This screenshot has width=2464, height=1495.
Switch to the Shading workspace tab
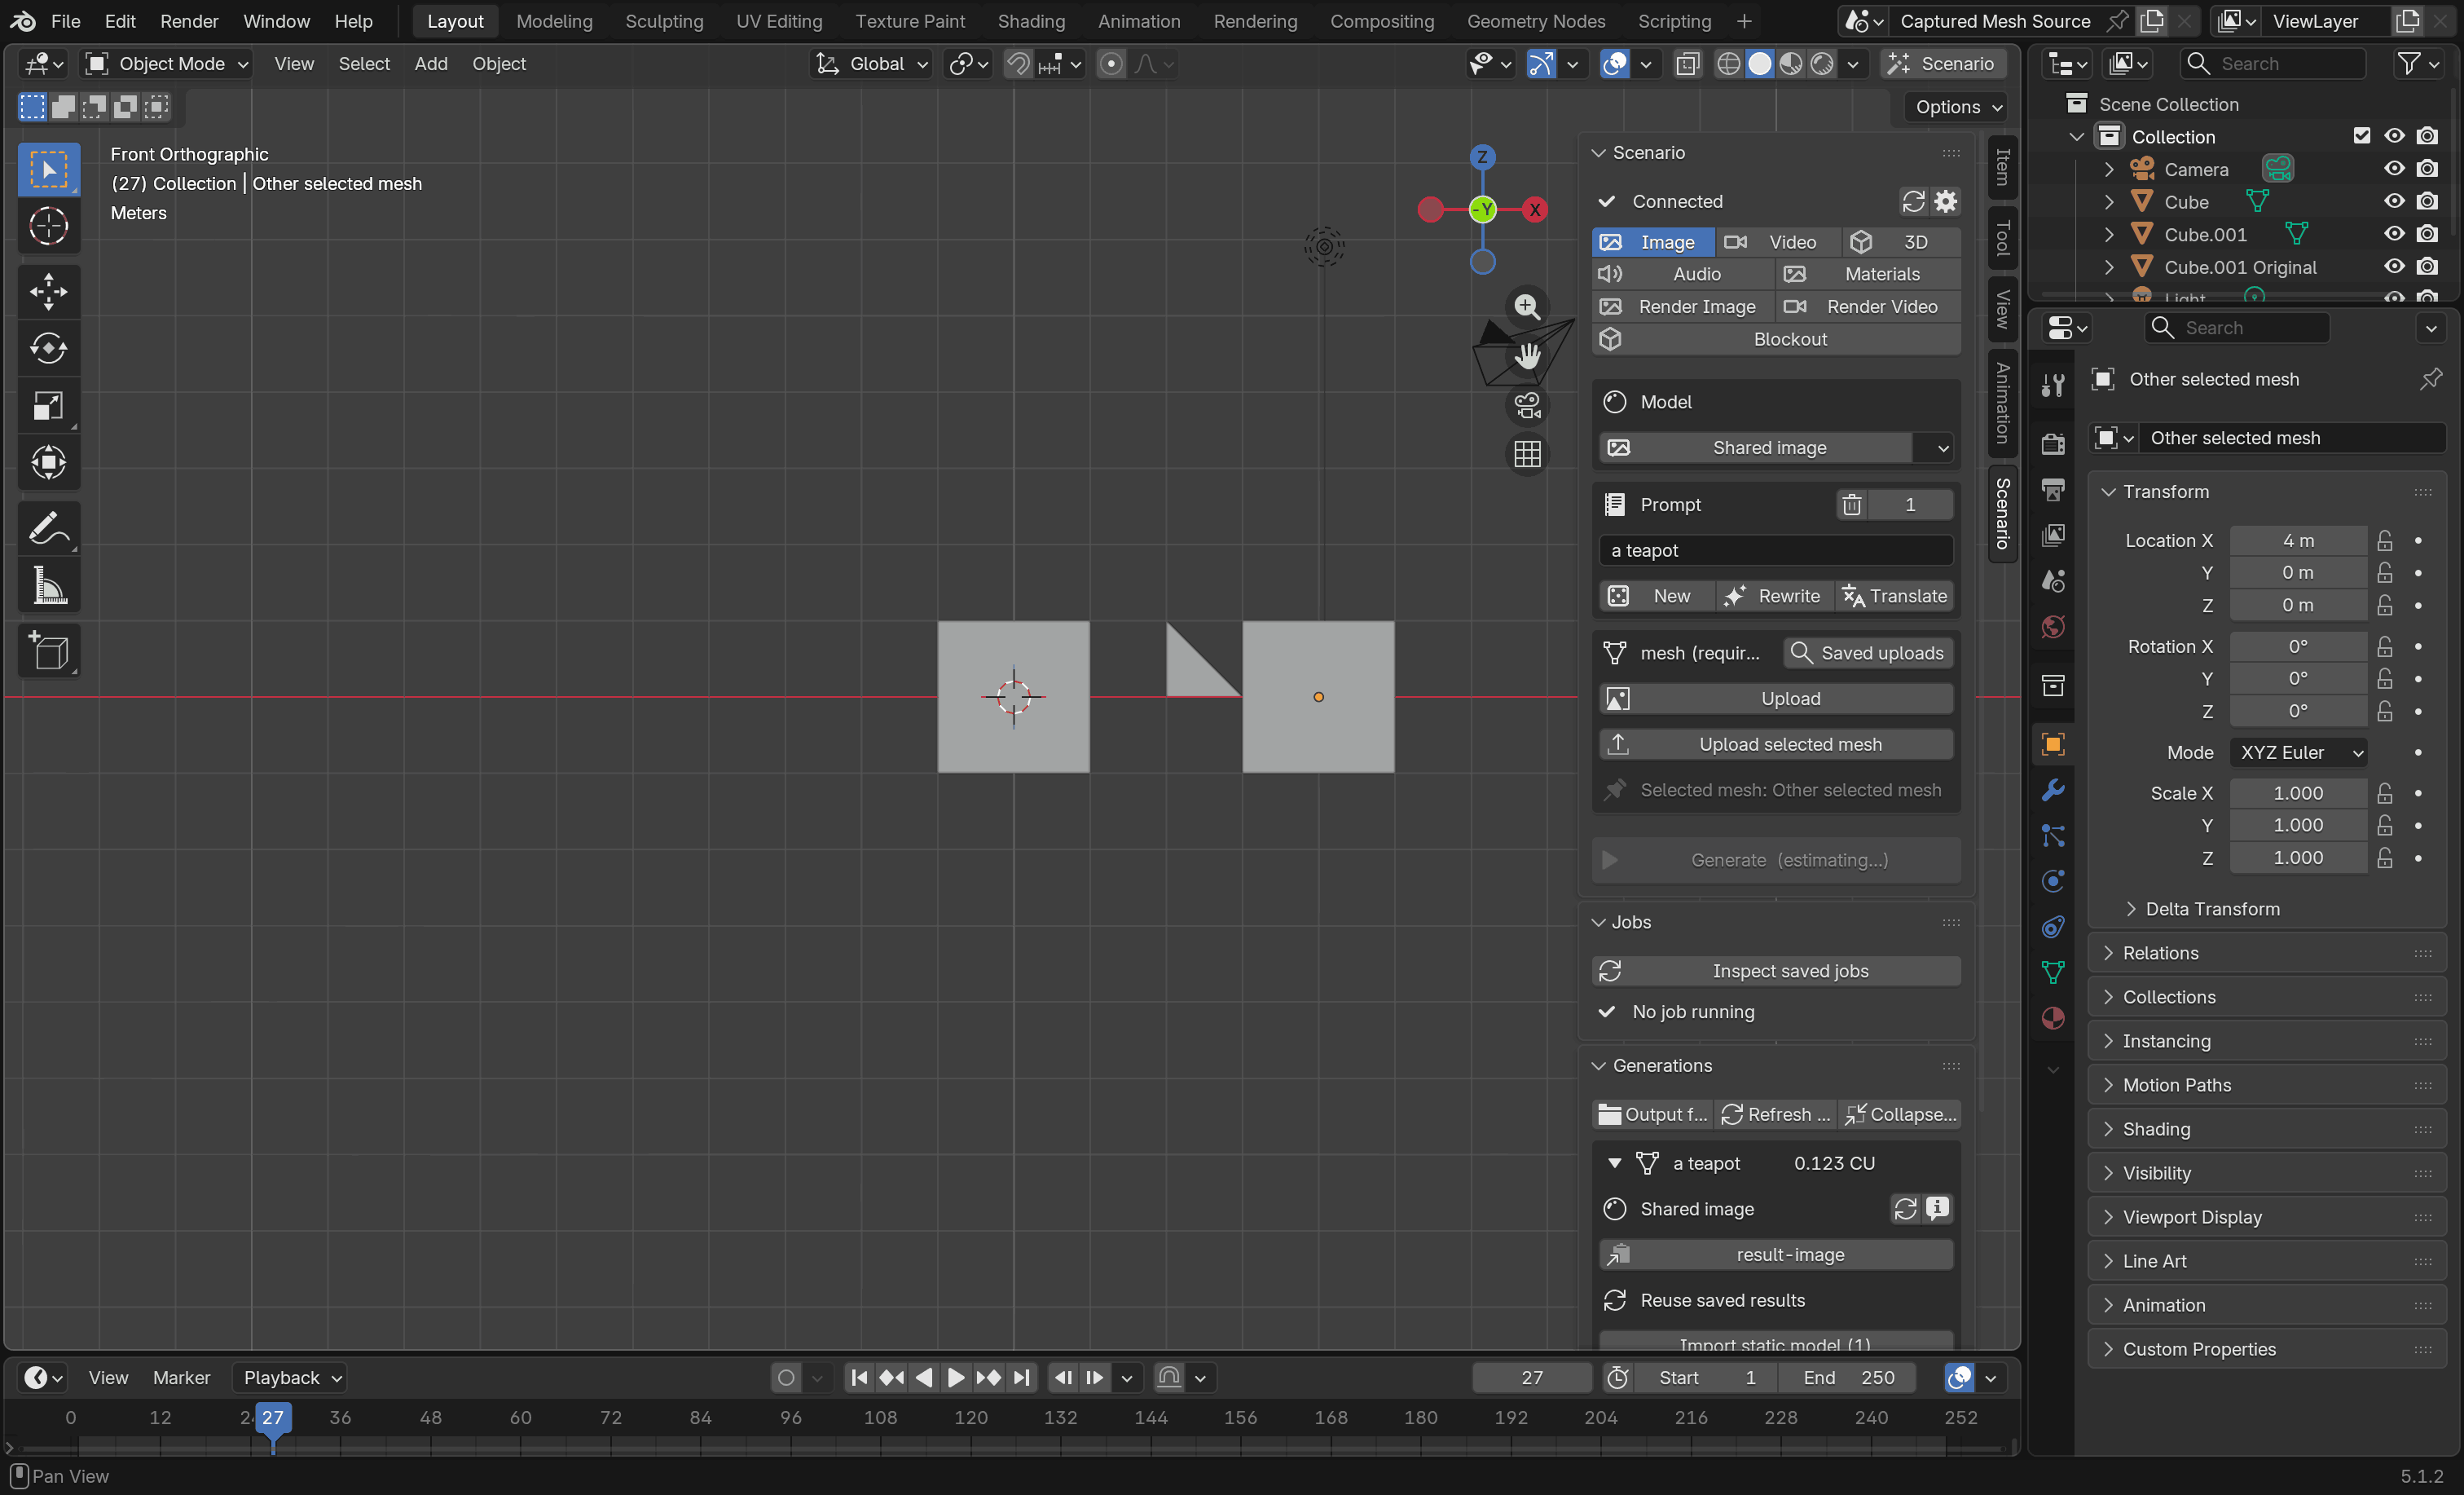[1030, 21]
